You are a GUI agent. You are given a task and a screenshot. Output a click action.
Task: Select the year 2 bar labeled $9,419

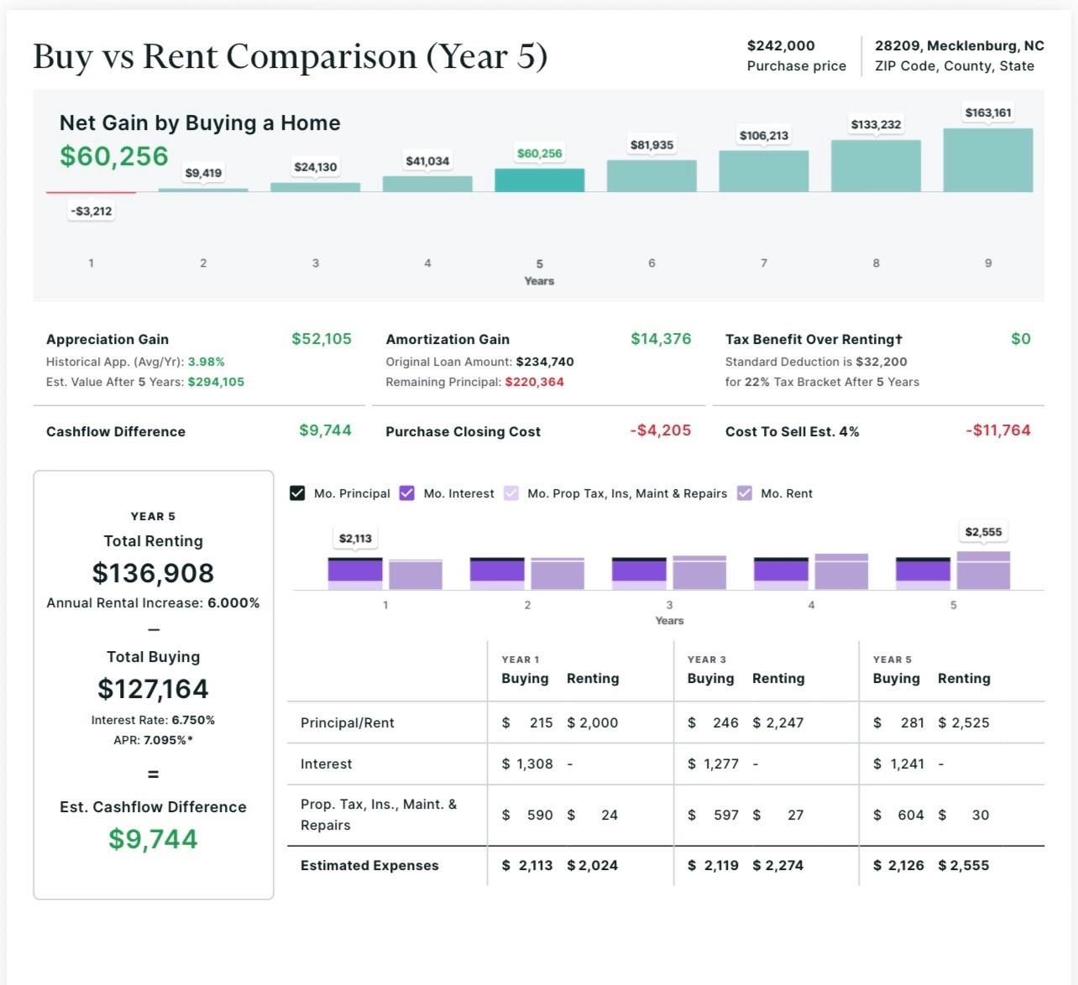click(x=203, y=190)
